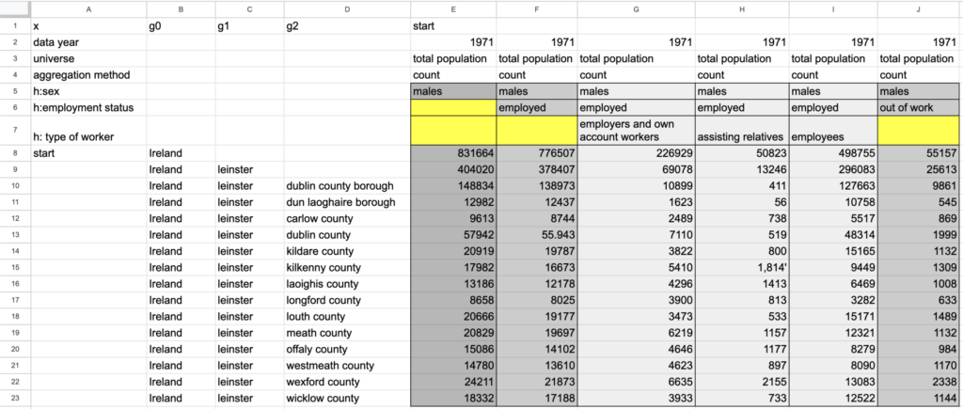Click value 776507 cell
This screenshot has height=409, width=963.
coord(537,153)
